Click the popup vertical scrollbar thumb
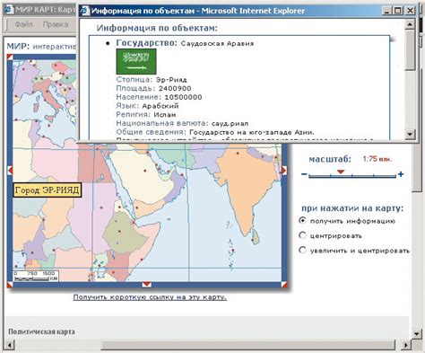425x353 pixels. pos(410,49)
